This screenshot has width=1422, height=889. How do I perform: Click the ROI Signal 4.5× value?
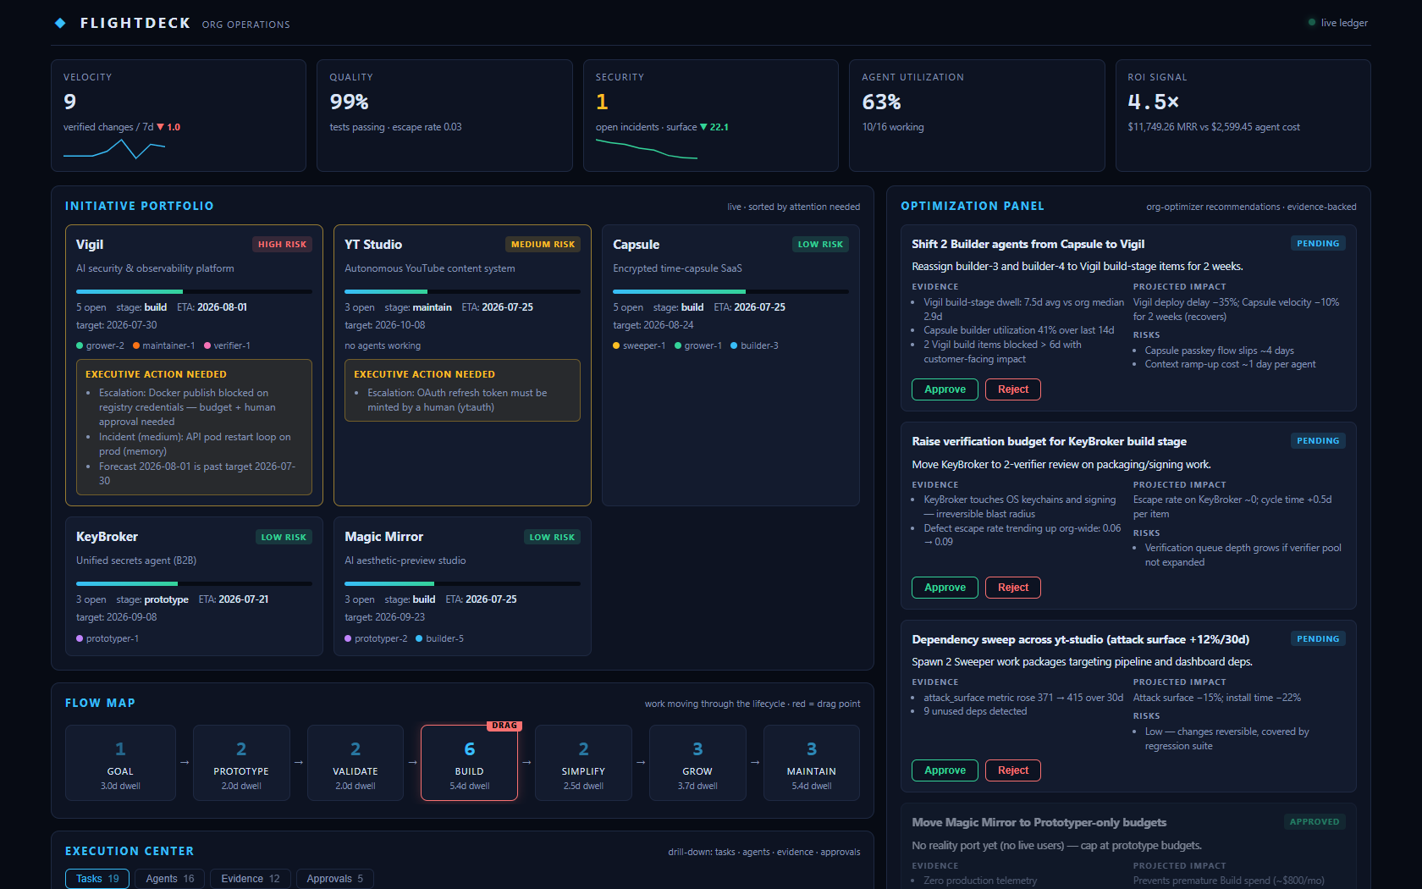click(x=1153, y=102)
